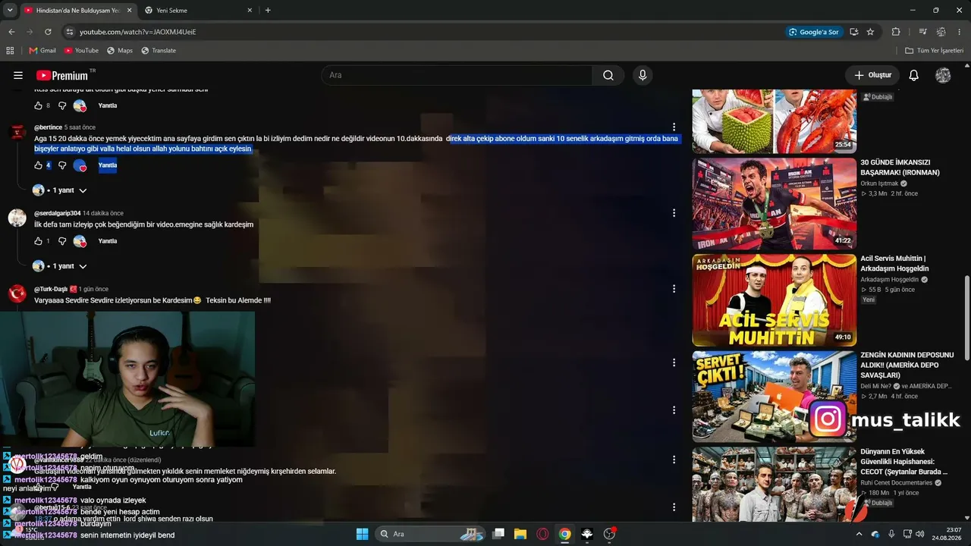The width and height of the screenshot is (971, 546).
Task: Open the Tüm Yer İşaretleri bookmarks folder
Action: (934, 51)
